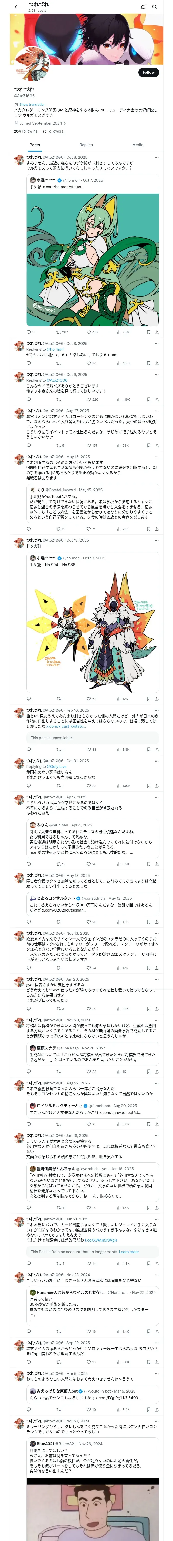Switch to the Replies tab

tap(86, 145)
